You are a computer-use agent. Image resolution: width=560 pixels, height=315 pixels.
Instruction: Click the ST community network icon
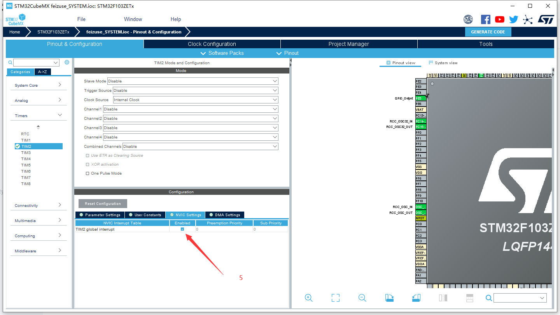[x=527, y=19]
